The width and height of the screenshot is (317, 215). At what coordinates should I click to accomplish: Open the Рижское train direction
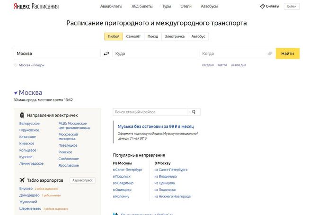tap(65, 152)
